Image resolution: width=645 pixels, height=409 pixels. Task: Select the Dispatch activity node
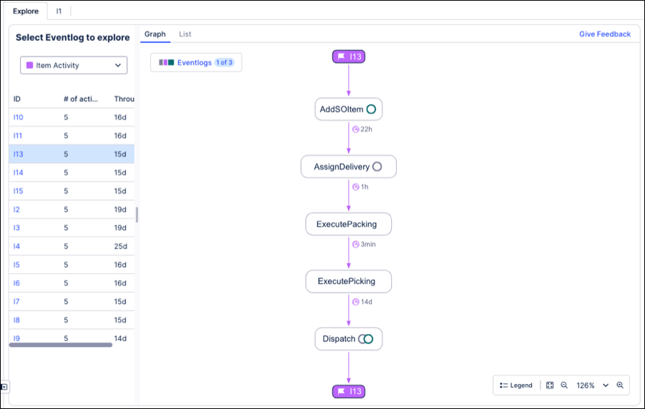click(348, 339)
